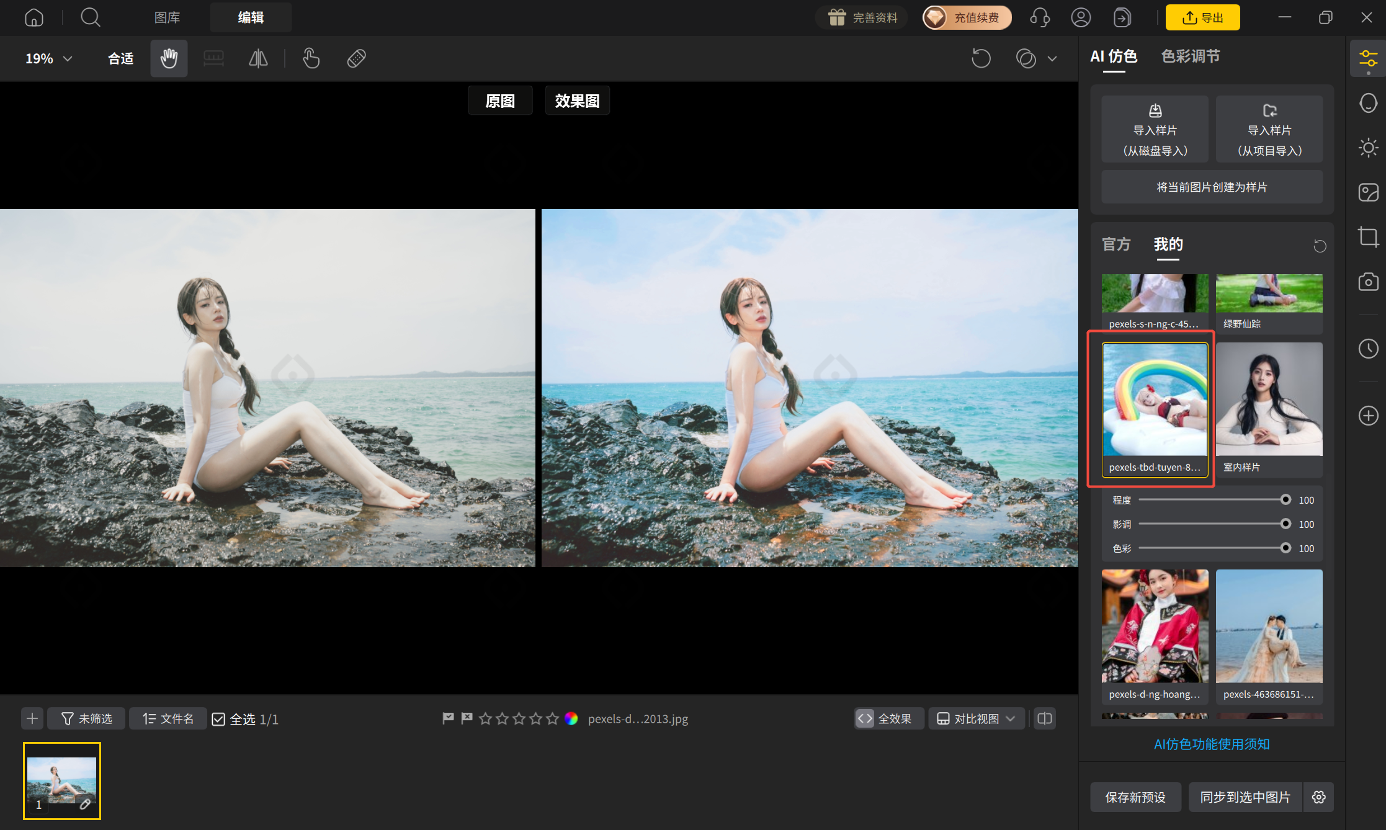Switch to the 色彩调节 tab
The image size is (1386, 830).
[x=1191, y=56]
